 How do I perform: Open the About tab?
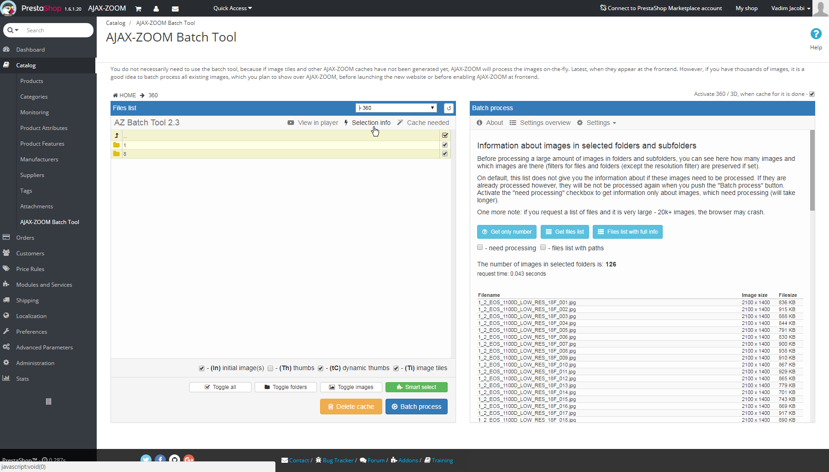coord(490,123)
